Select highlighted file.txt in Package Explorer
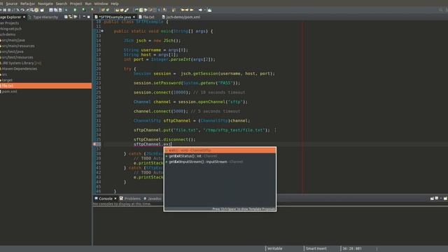Image resolution: width=448 pixels, height=252 pixels. (x=45, y=85)
